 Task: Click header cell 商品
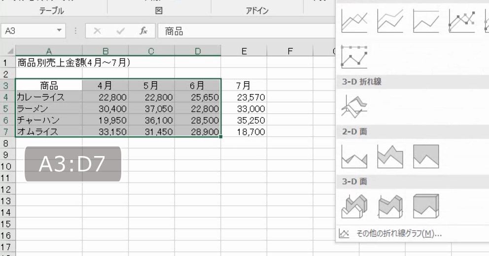click(x=49, y=85)
